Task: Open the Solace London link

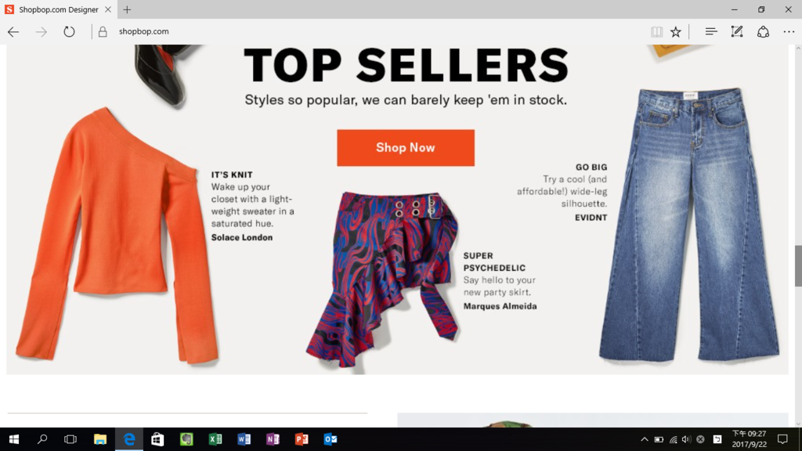Action: (x=242, y=237)
